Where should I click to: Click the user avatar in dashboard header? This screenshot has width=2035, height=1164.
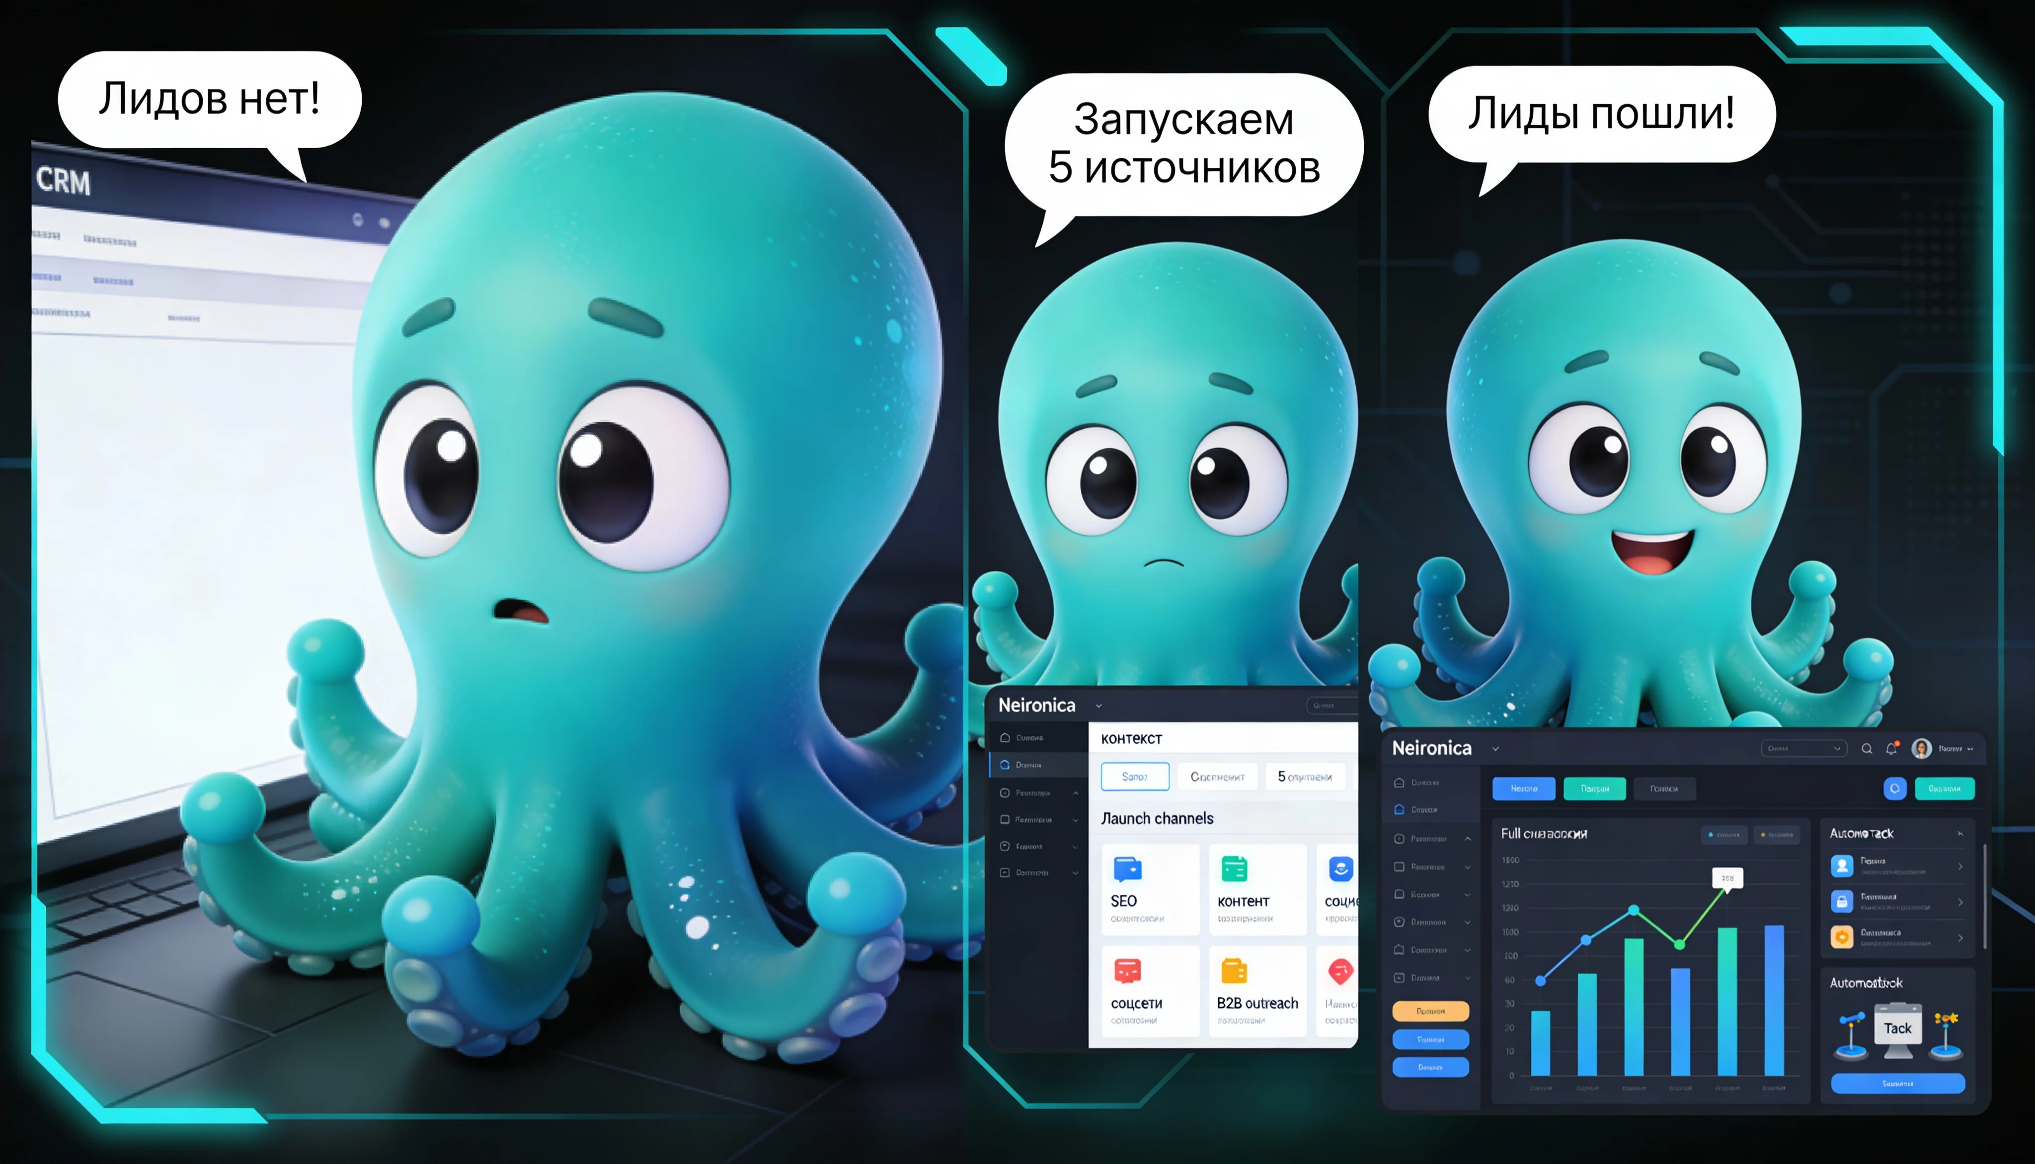[1921, 748]
